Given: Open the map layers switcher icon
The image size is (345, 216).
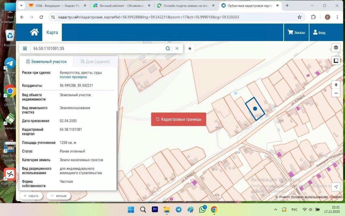Looking at the screenshot, I should pos(336,48).
